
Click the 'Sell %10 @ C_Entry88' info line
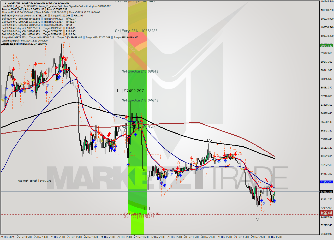pos(37,25)
